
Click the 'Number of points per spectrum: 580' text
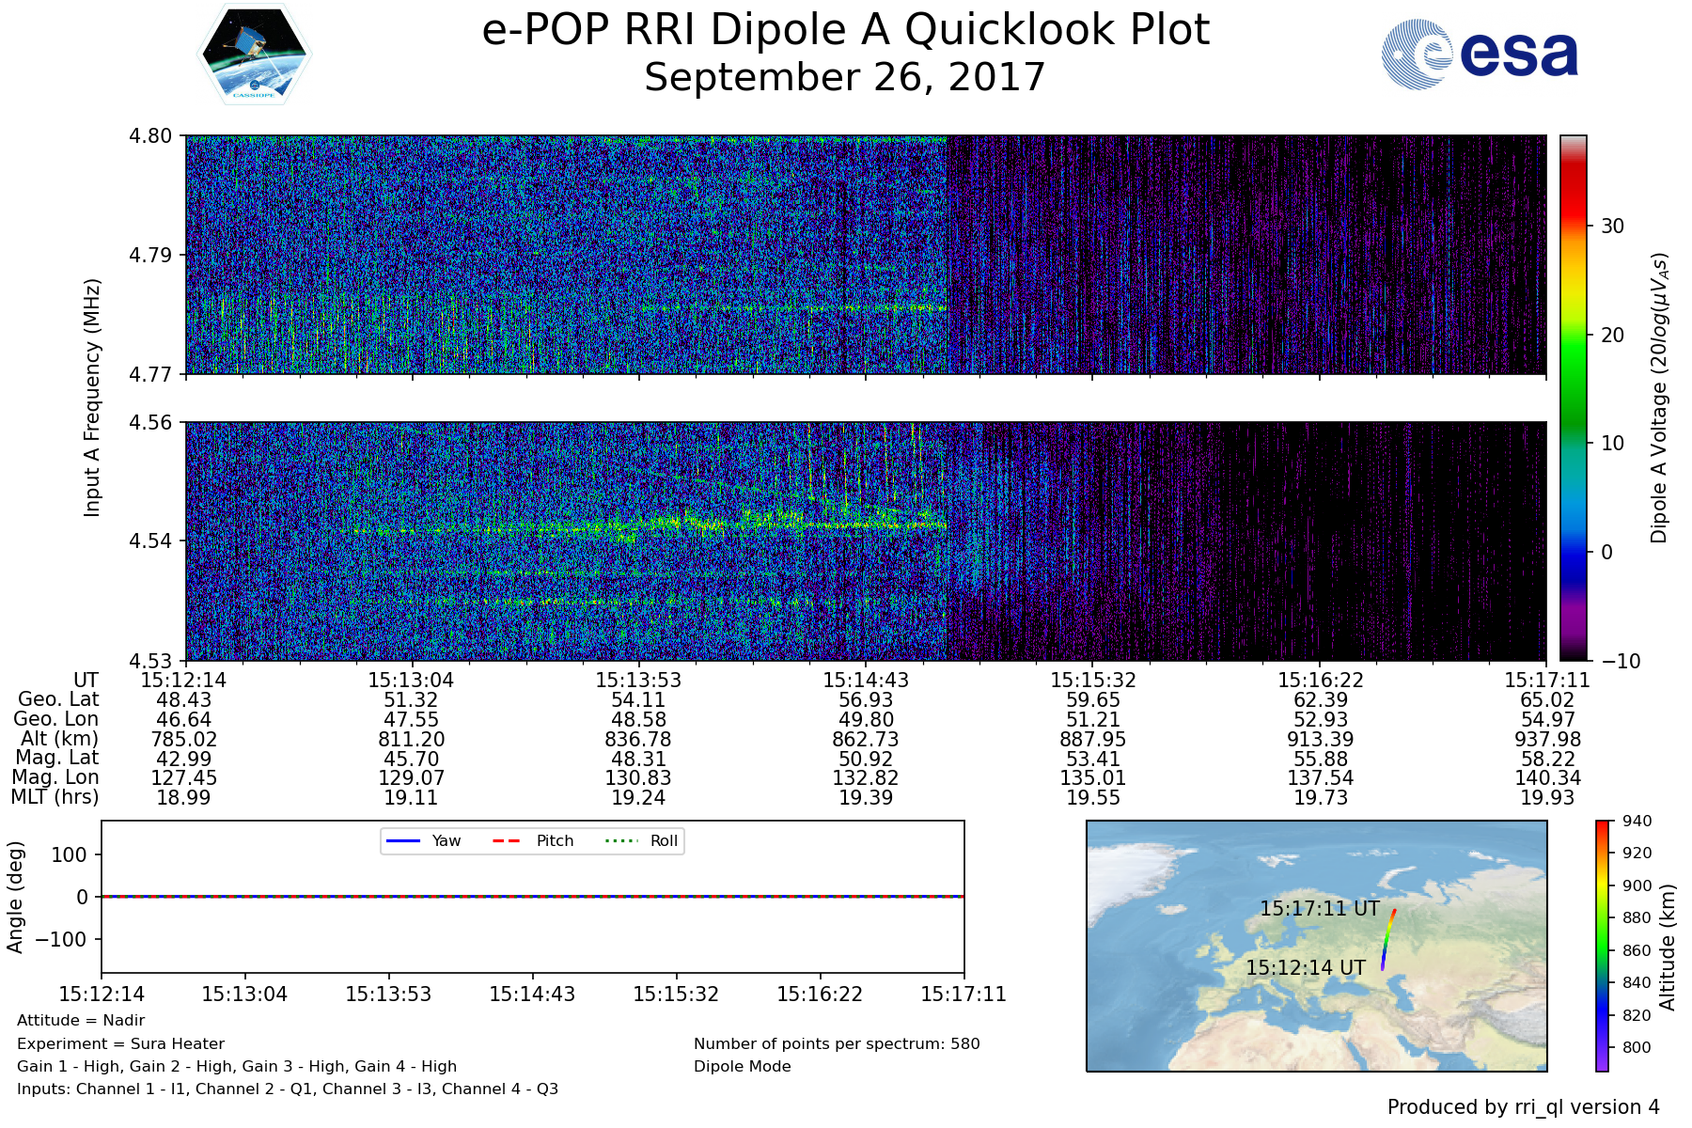click(x=836, y=1043)
